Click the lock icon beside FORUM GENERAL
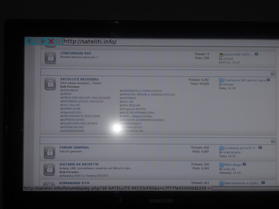Image resolution: width=279 pixels, height=209 pixels. point(50,152)
